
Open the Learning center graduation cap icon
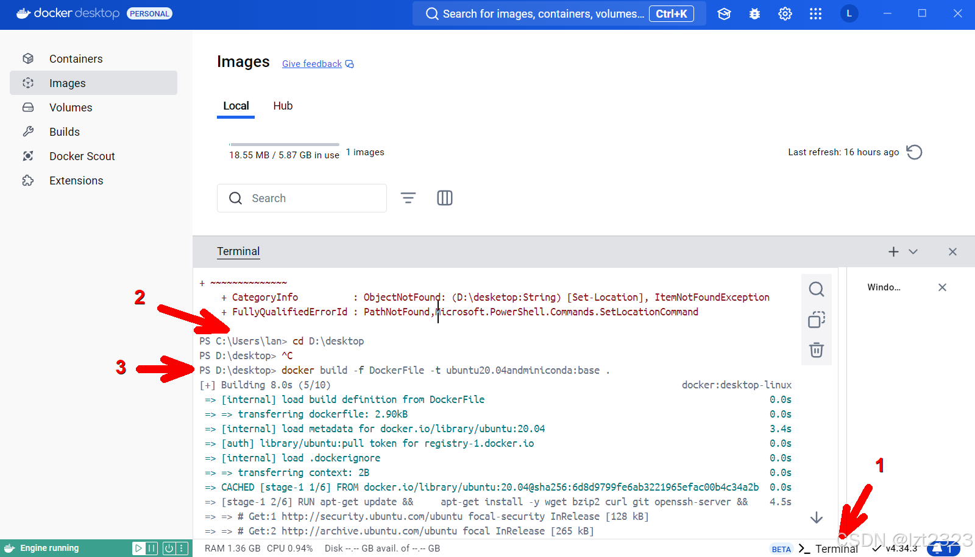(724, 13)
